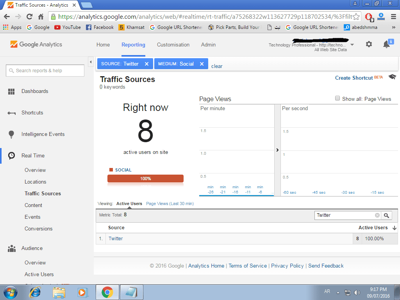Click the Create Shortcut link
Image resolution: width=400 pixels, height=300 pixels.
354,78
